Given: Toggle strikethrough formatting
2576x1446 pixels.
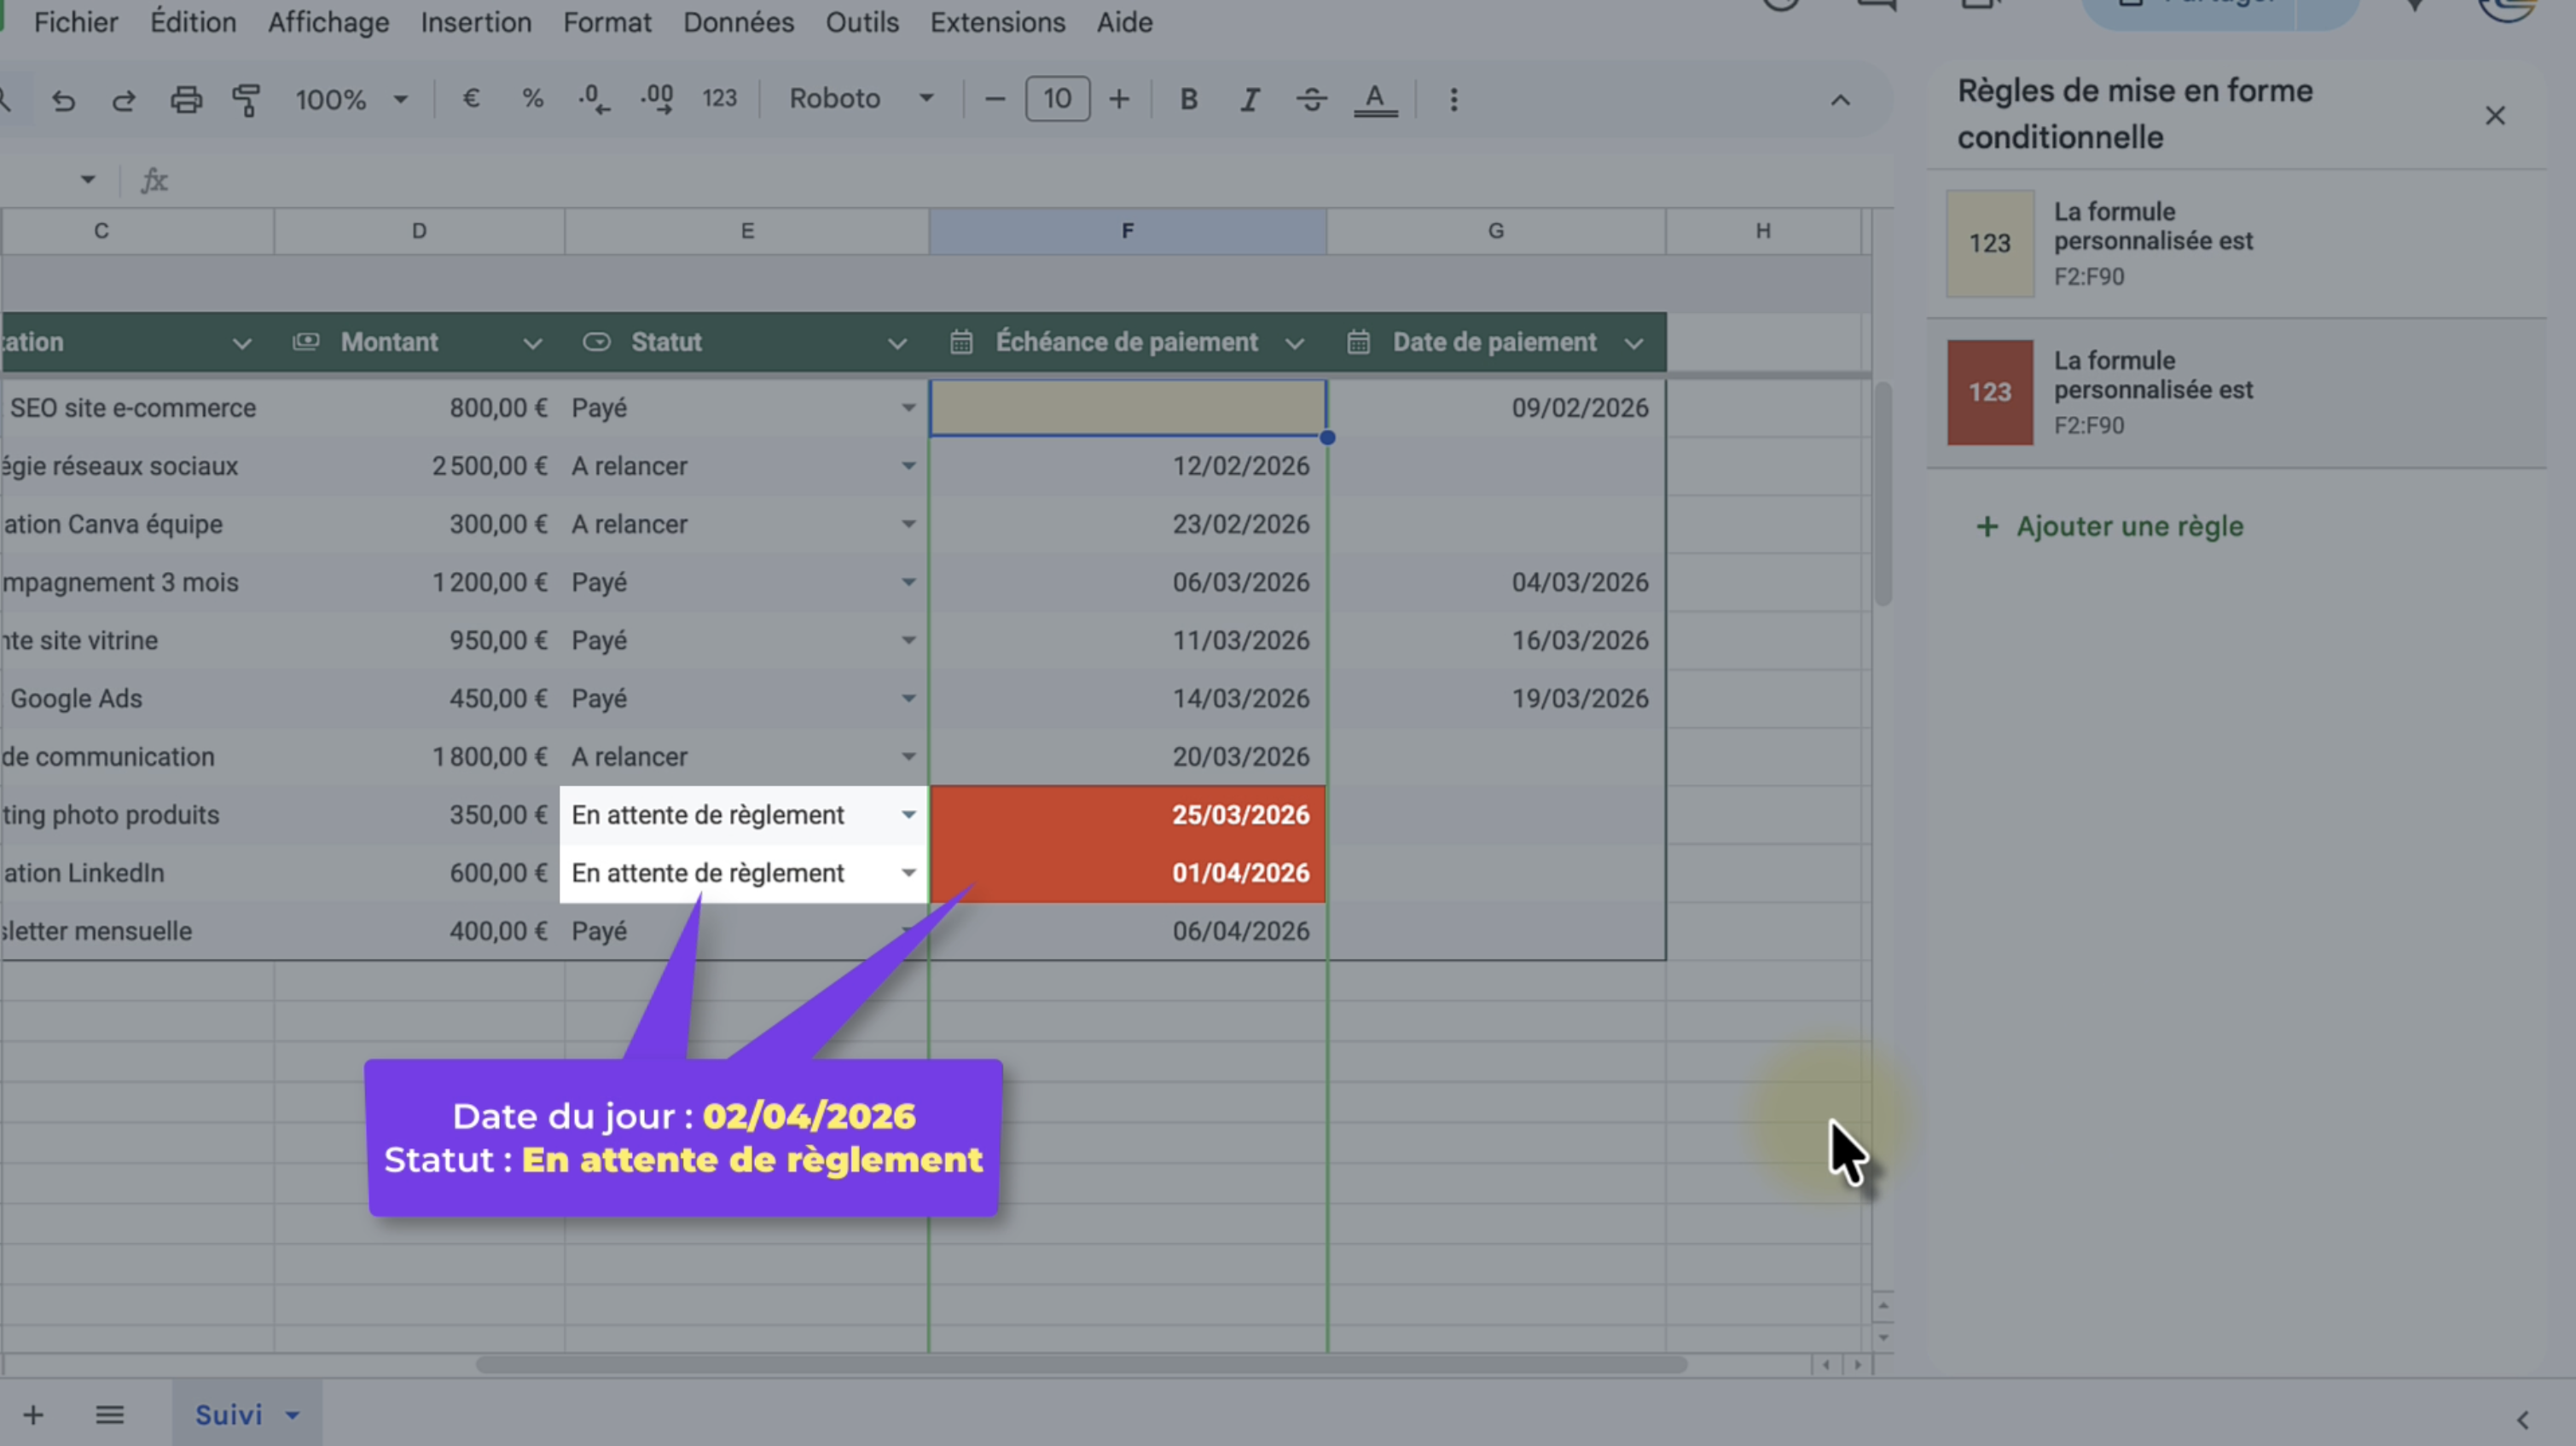Looking at the screenshot, I should (1311, 99).
